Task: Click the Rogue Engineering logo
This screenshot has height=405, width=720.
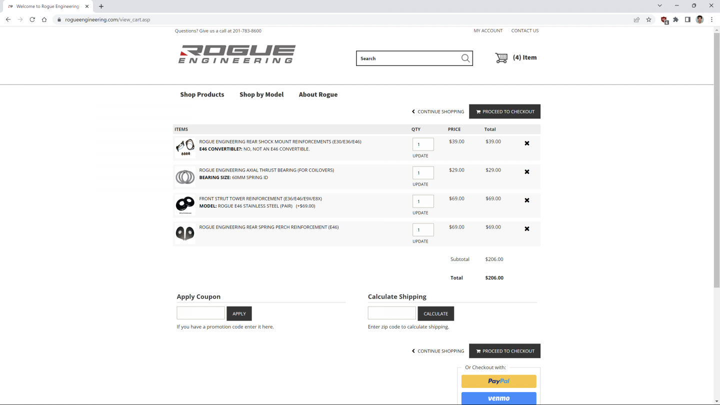Action: [x=236, y=54]
